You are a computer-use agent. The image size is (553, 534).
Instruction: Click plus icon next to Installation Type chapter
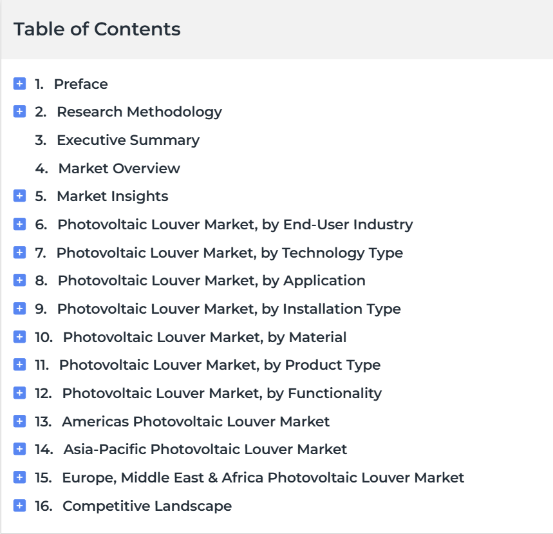click(x=19, y=308)
